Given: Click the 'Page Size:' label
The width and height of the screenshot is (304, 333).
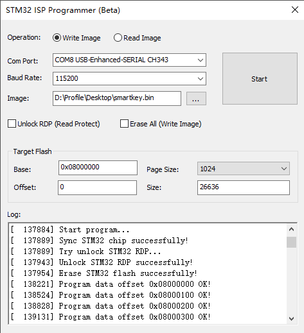Looking at the screenshot, I should pyautogui.click(x=163, y=169).
